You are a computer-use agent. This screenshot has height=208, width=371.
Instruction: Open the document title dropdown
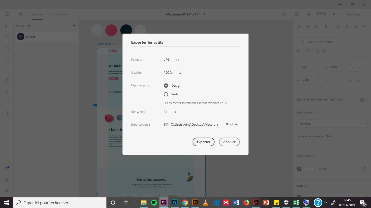(x=185, y=14)
